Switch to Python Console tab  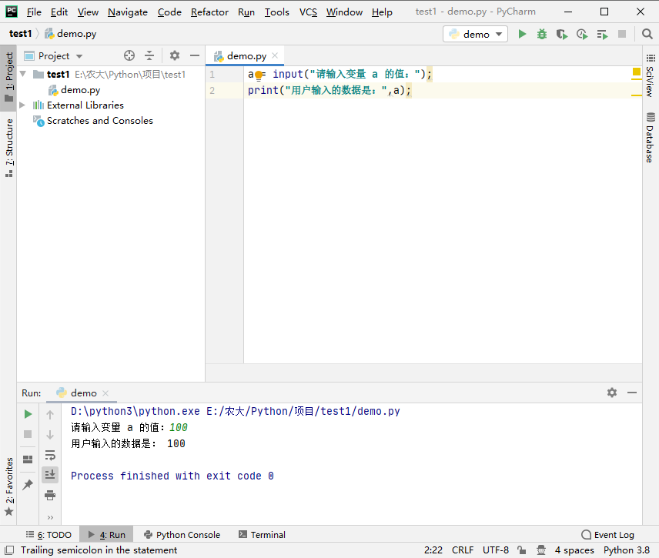tap(182, 535)
